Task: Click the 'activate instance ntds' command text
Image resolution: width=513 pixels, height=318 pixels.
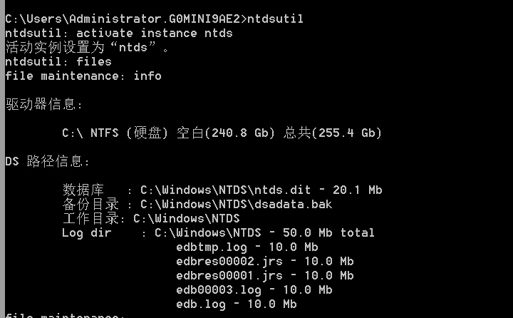Action: click(154, 33)
